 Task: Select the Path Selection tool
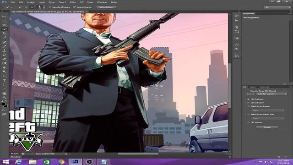coord(4,84)
